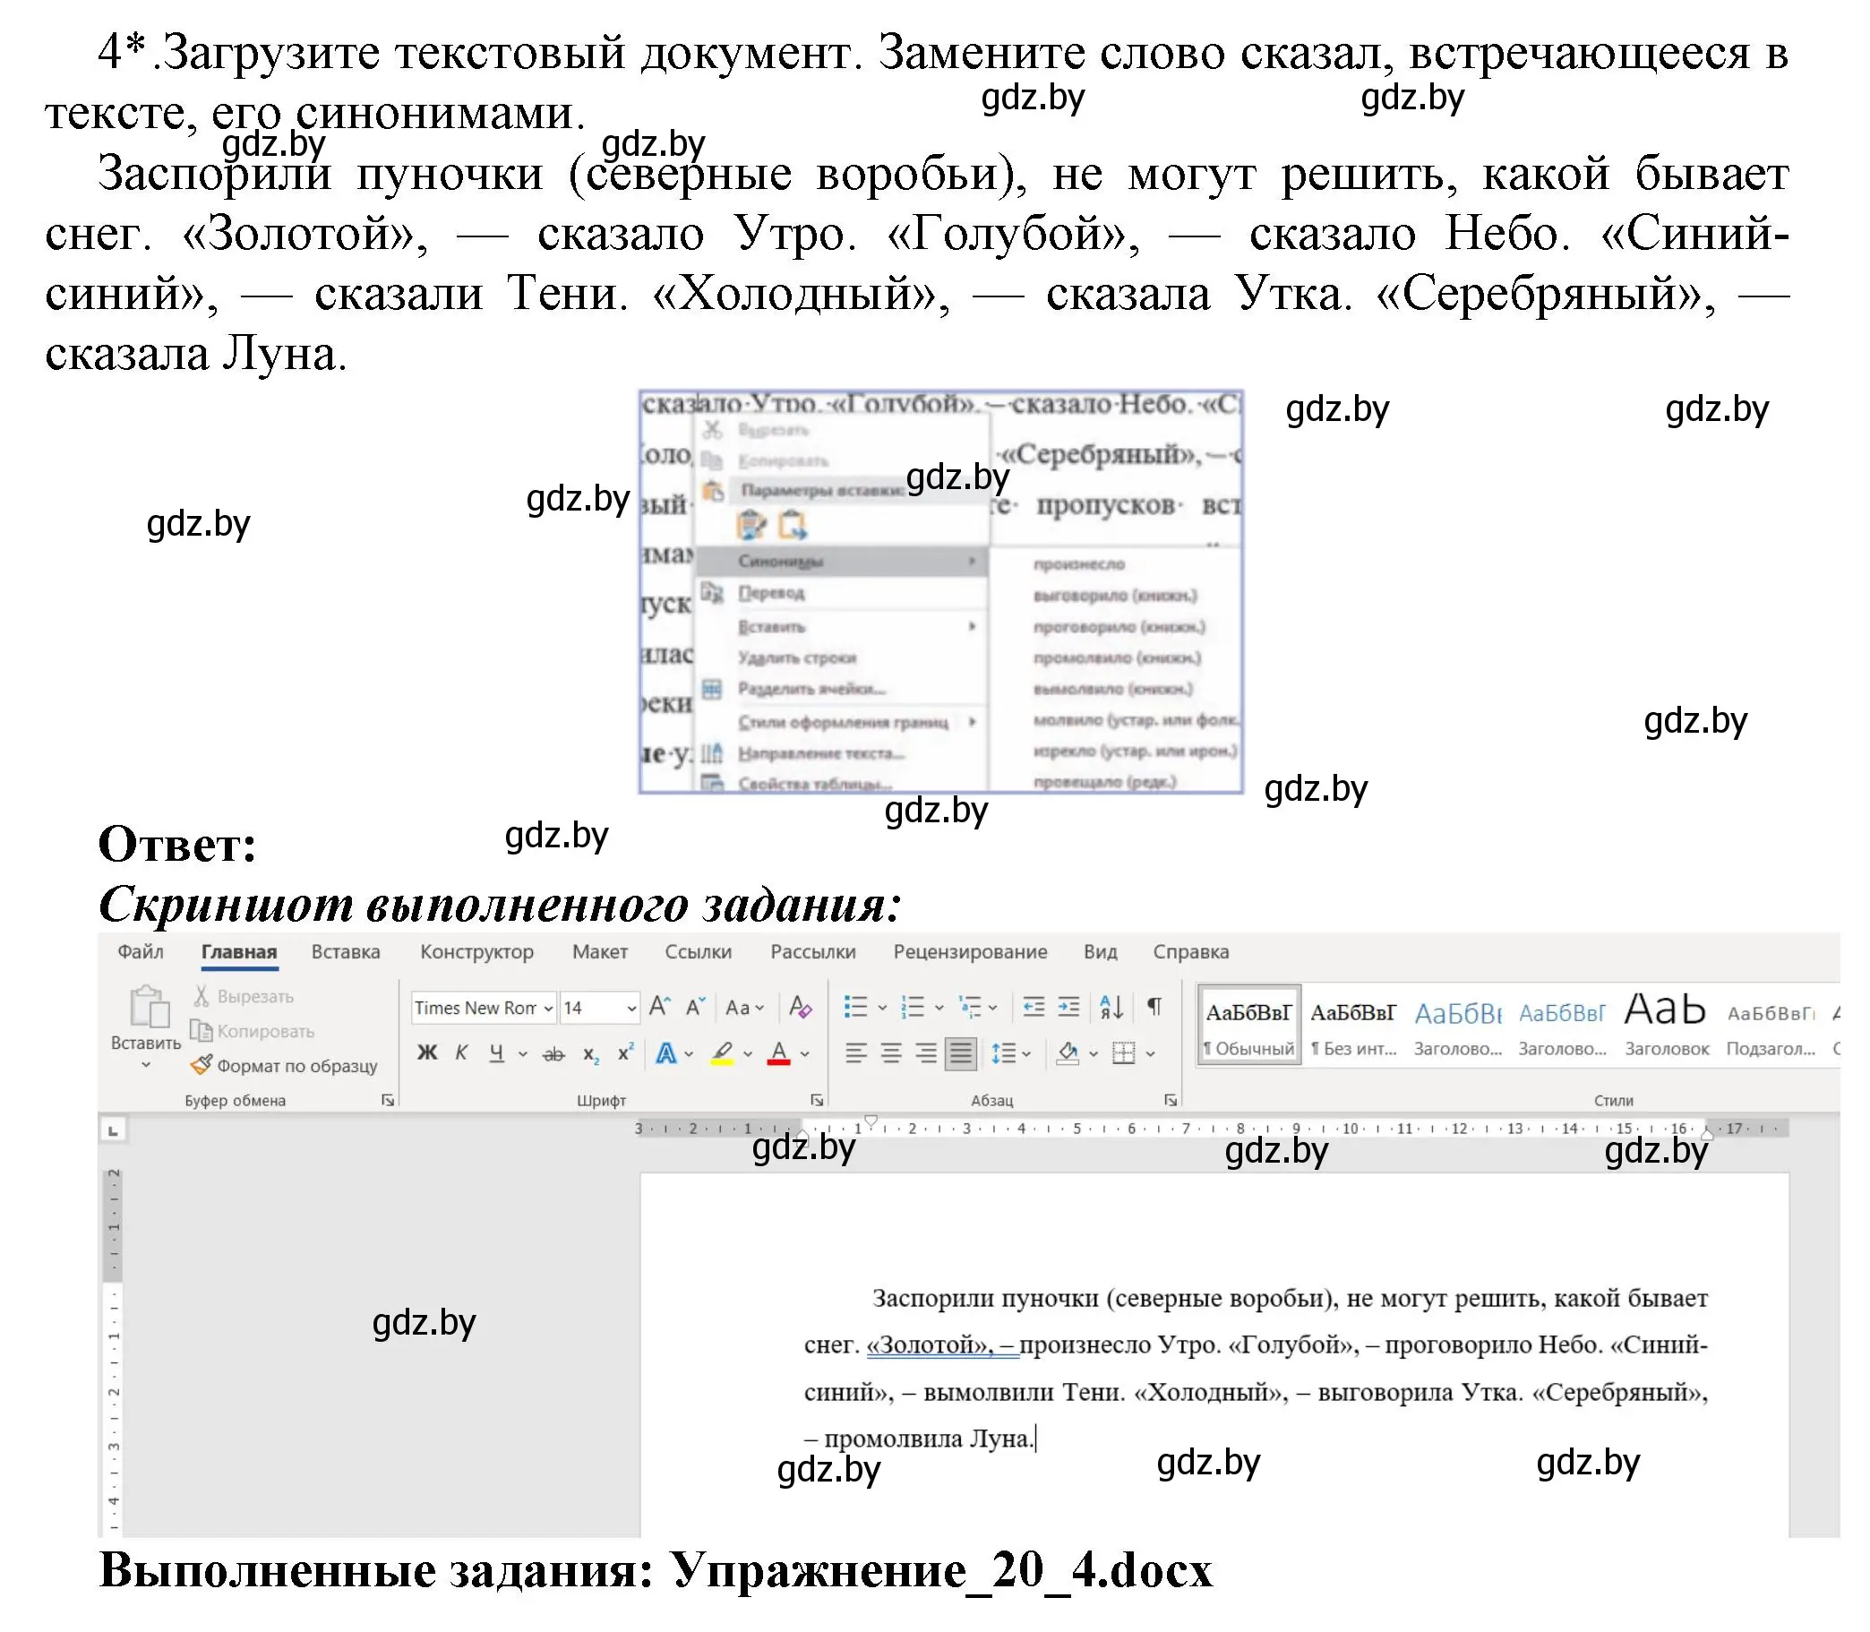
Task: Switch to the Вставка tab
Action: coord(345,951)
